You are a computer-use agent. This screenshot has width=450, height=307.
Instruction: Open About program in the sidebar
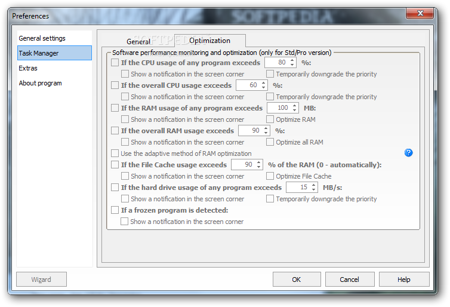54,83
